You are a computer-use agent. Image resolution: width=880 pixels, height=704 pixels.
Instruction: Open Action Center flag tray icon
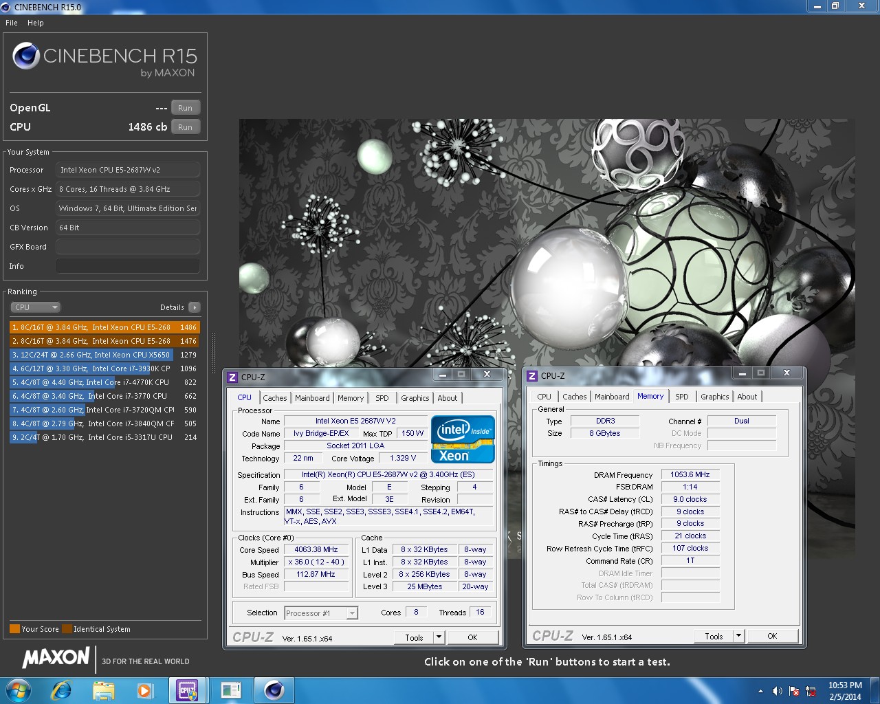pyautogui.click(x=794, y=691)
